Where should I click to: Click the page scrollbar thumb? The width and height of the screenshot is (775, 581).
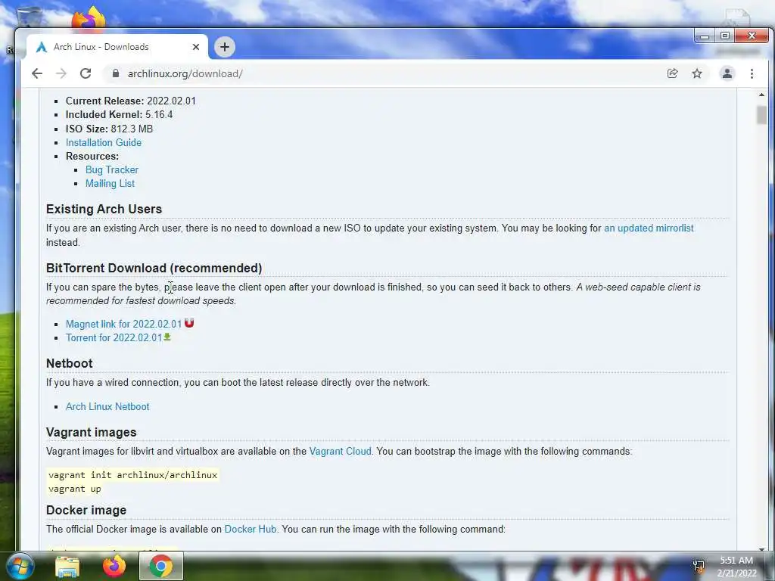(x=761, y=116)
